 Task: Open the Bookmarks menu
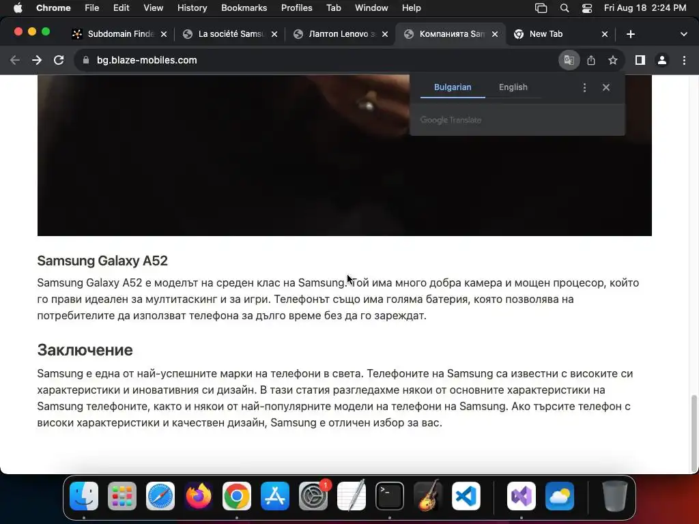244,8
